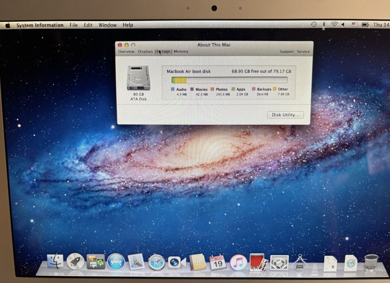Open Mail stamp icon in Dock
Viewport: 390px width, 283px height.
pyautogui.click(x=136, y=262)
